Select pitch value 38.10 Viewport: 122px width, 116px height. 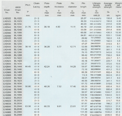click(x=28, y=47)
